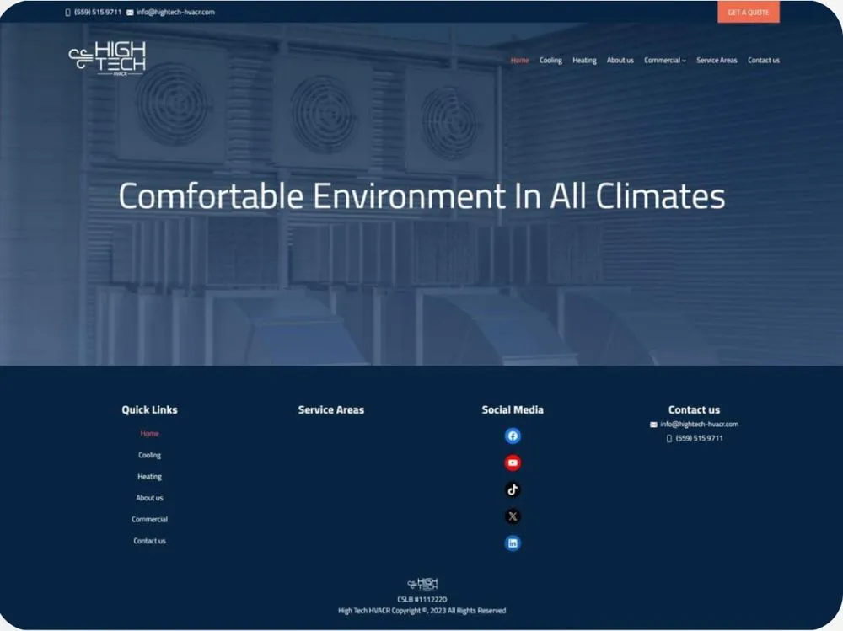Viewport: 843px width, 631px height.
Task: Open the X (Twitter) social icon
Action: pyautogui.click(x=513, y=516)
